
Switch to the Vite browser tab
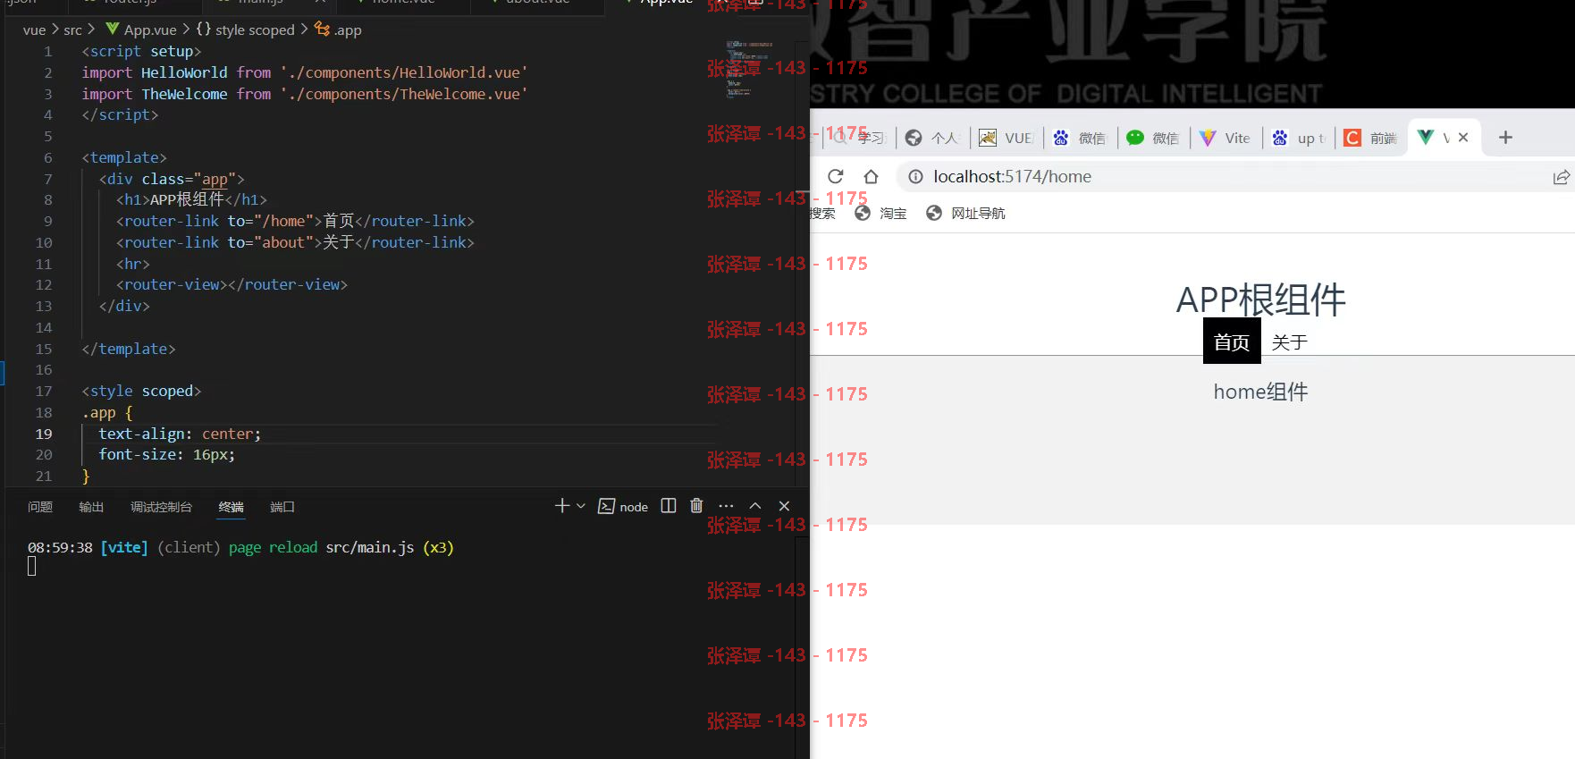tap(1225, 138)
